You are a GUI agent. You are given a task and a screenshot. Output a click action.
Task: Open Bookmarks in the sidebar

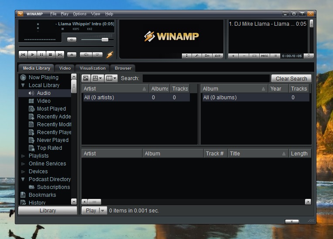pyautogui.click(x=42, y=195)
